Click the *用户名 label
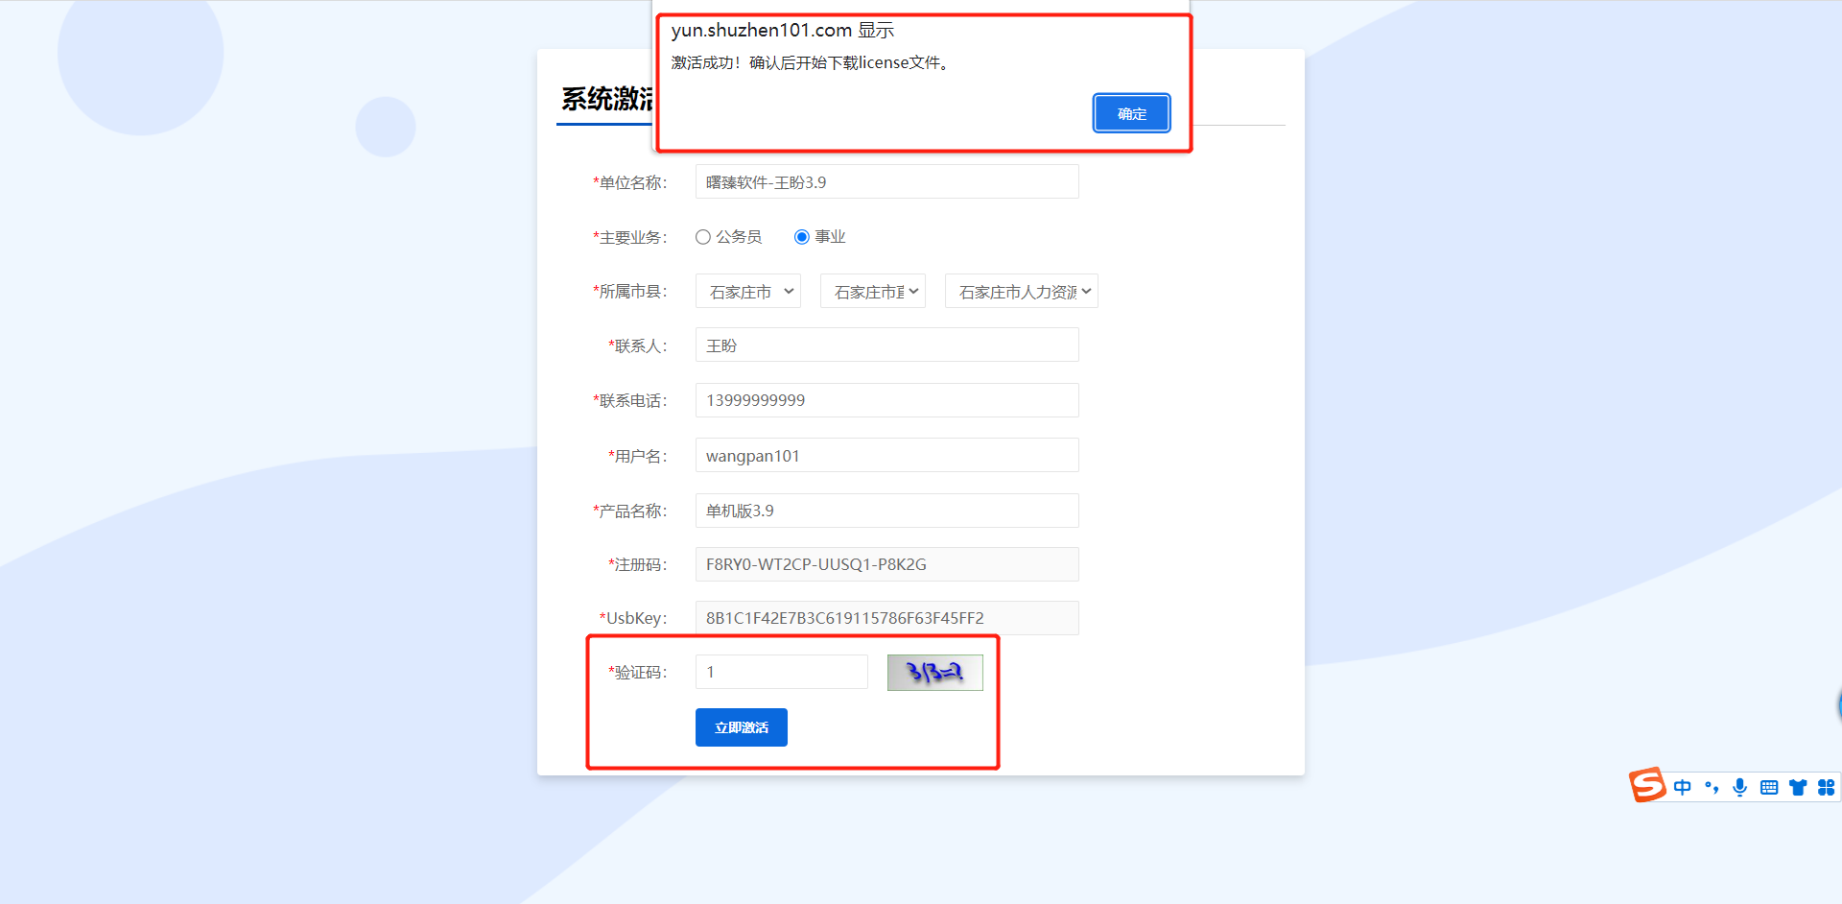This screenshot has height=904, width=1842. pos(637,456)
